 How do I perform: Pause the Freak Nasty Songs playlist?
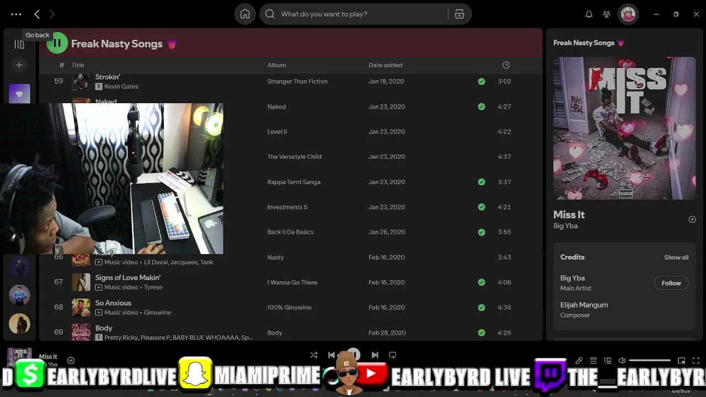click(x=57, y=44)
